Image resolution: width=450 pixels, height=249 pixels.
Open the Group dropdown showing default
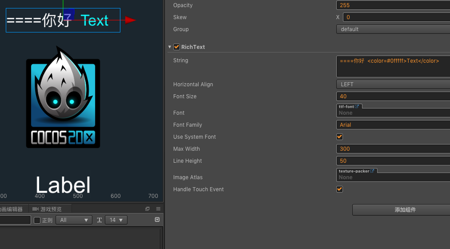393,29
